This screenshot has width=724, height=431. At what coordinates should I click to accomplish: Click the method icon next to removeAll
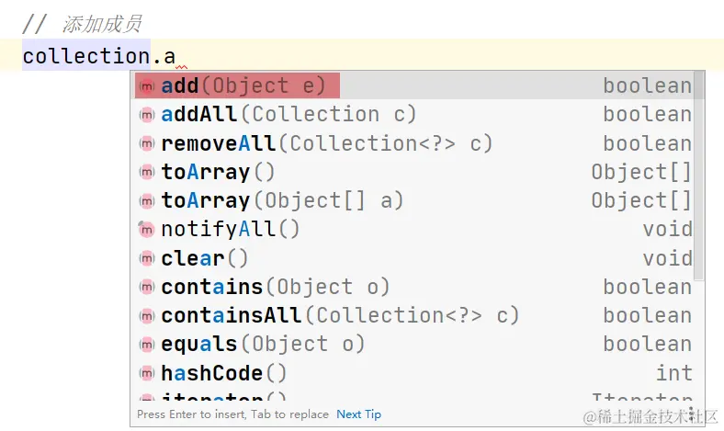click(146, 143)
